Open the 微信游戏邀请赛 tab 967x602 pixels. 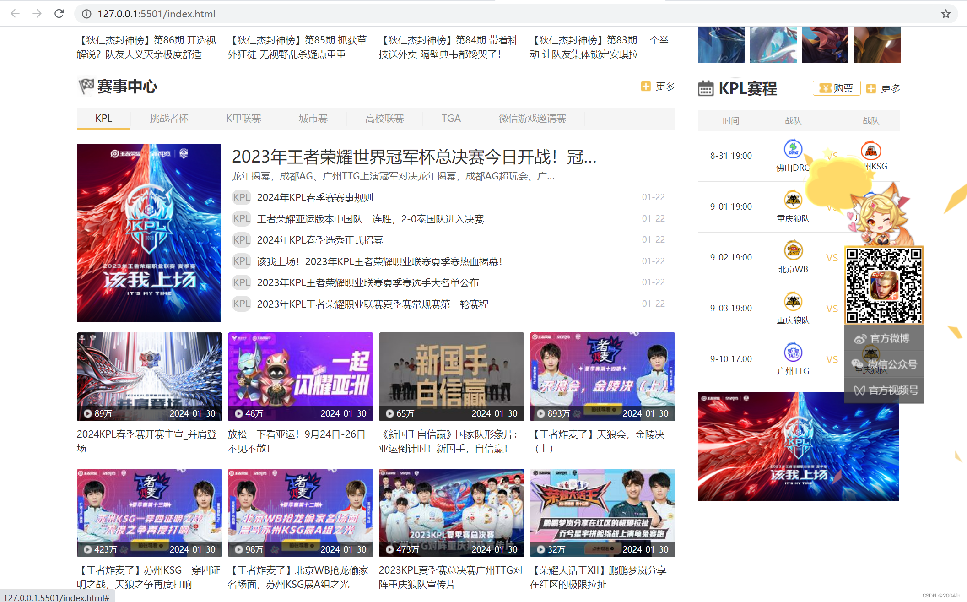(x=532, y=119)
